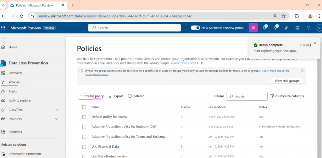Click the Create policy button
The width and height of the screenshot is (322, 158).
(91, 96)
